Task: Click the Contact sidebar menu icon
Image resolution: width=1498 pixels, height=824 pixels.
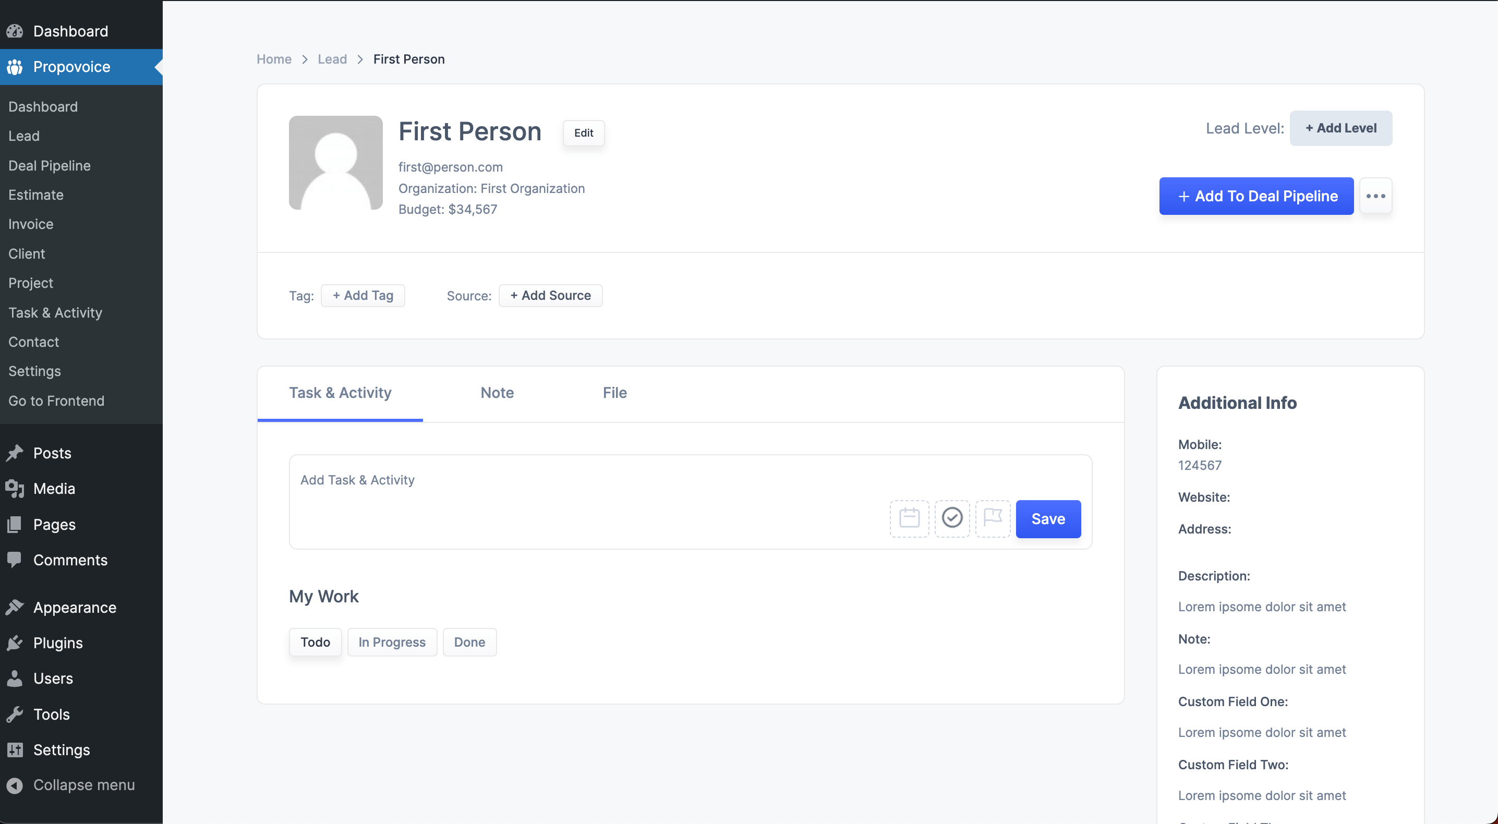Action: [x=33, y=341]
